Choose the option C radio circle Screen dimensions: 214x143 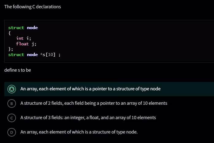(12, 118)
